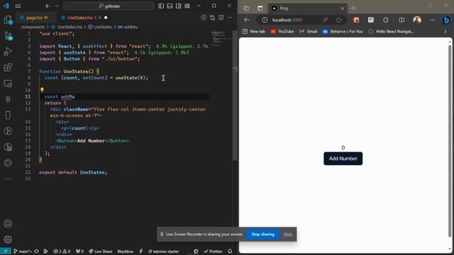Open the editor More Actions ellipsis
The height and width of the screenshot is (255, 454).
click(230, 18)
